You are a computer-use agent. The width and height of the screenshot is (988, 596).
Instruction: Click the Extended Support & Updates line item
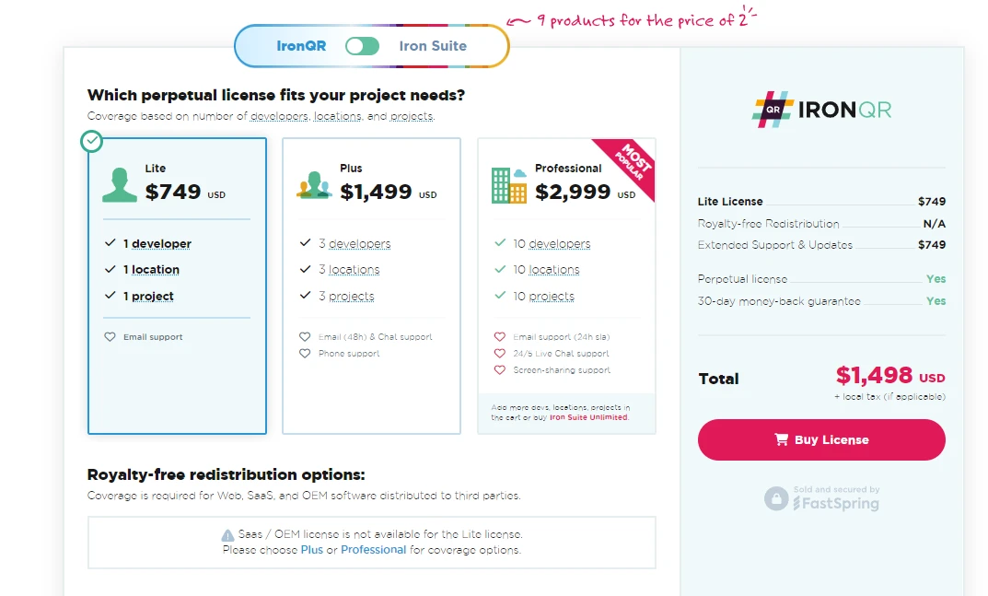point(775,245)
